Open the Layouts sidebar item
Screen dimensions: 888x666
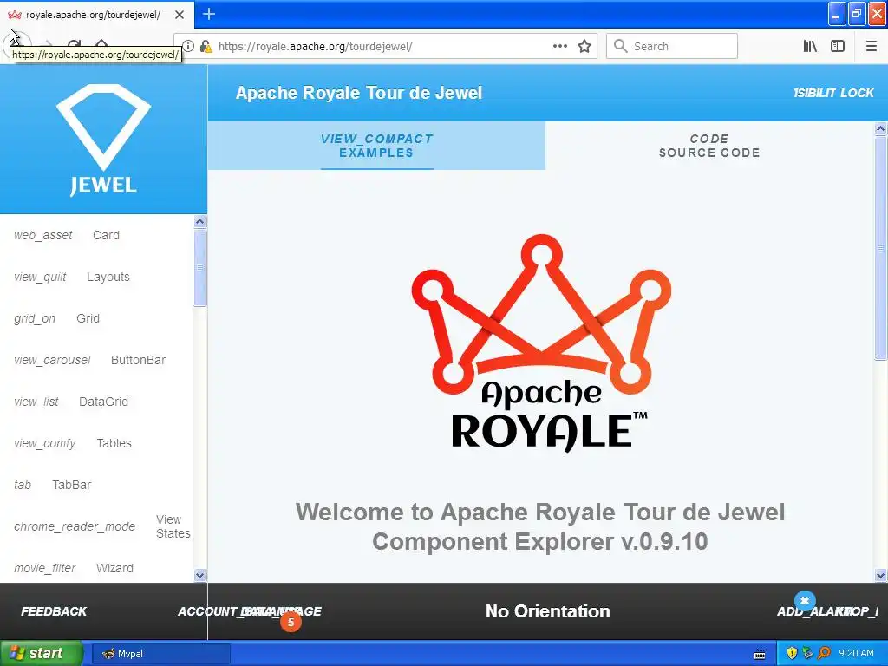(108, 277)
